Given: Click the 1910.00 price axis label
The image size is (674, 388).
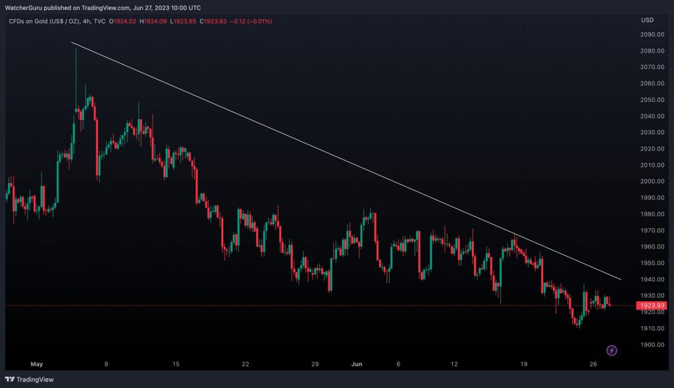Looking at the screenshot, I should 652,328.
